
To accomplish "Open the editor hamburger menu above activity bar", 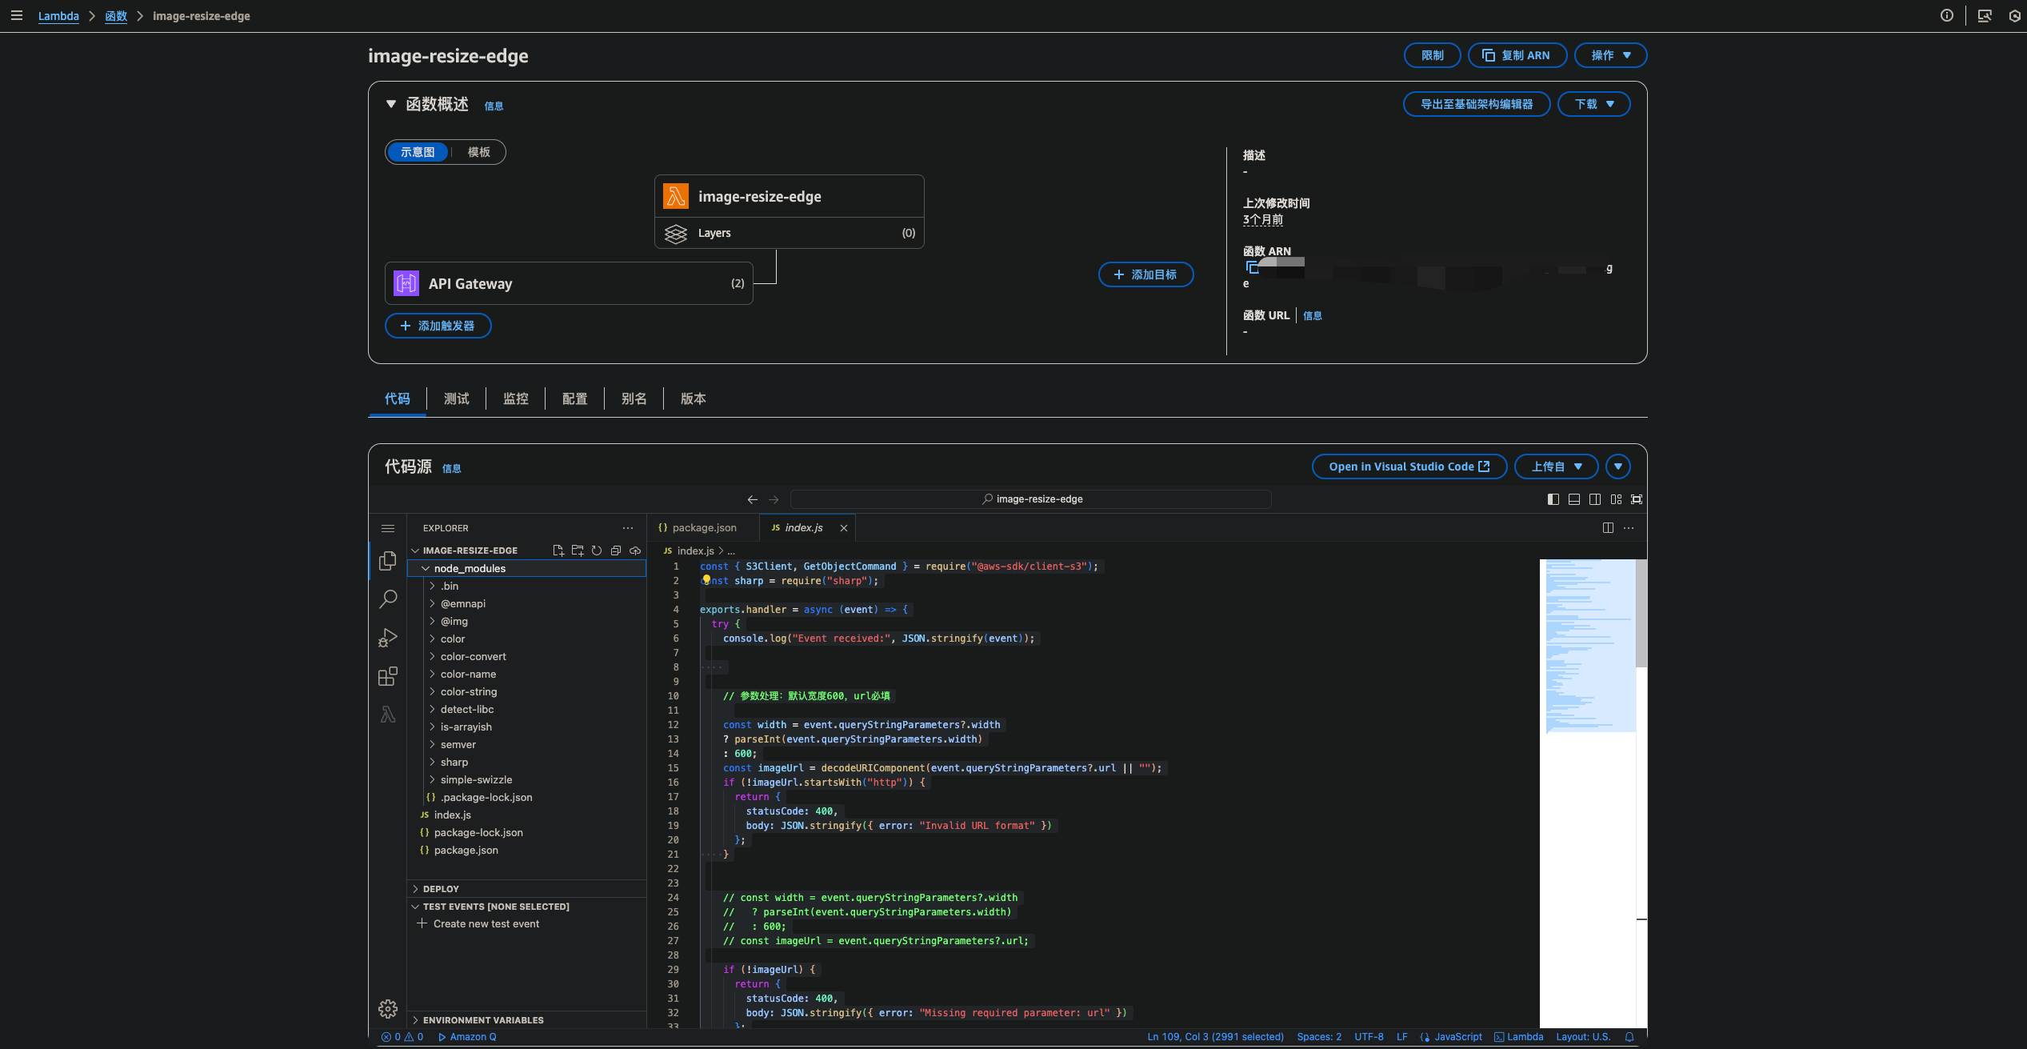I will pyautogui.click(x=388, y=528).
